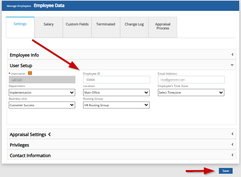Open the Business Unit dropdown
The image size is (241, 177).
click(42, 105)
